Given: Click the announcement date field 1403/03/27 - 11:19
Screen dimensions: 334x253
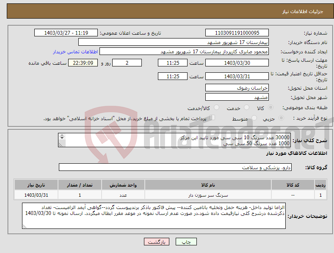Looking at the screenshot, I should (66, 33).
